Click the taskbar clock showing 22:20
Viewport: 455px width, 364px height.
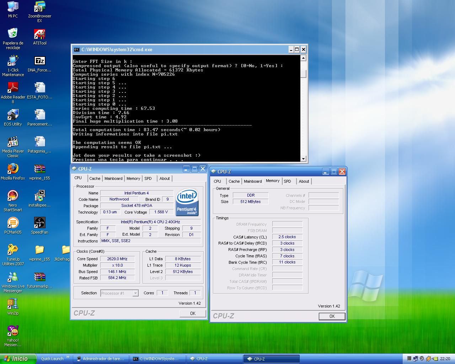point(445,359)
